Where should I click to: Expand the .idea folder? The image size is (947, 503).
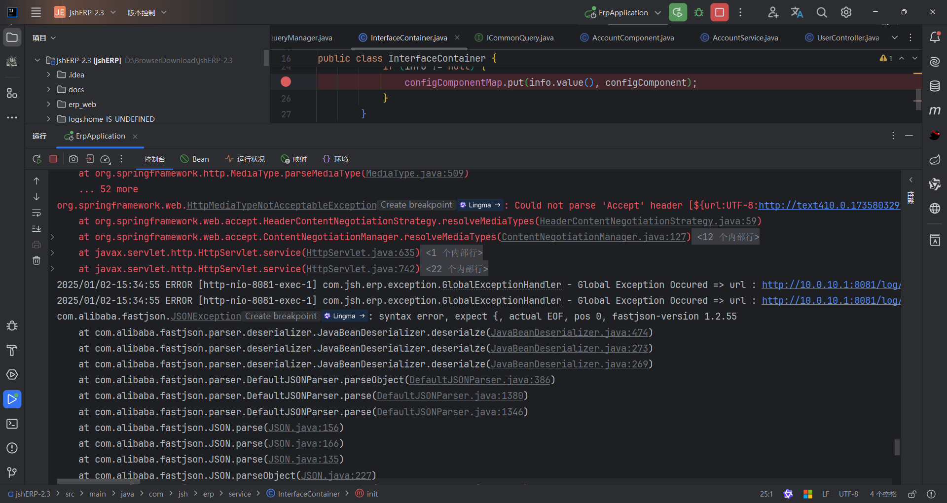pos(48,74)
